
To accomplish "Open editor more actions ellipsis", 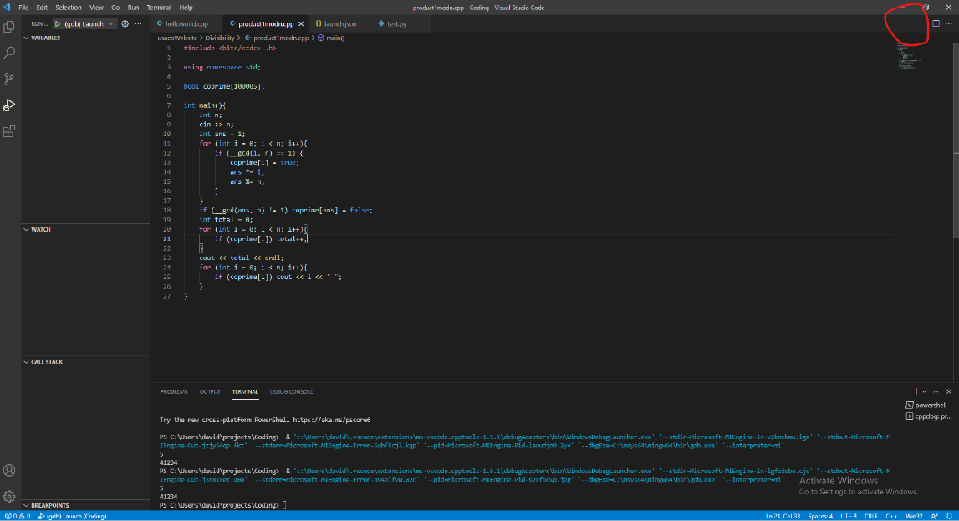I will point(949,24).
